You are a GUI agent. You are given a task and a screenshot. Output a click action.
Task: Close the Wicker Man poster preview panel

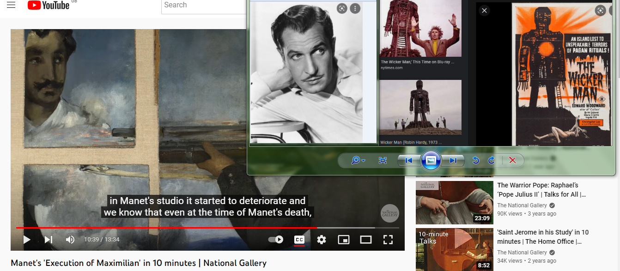point(484,10)
